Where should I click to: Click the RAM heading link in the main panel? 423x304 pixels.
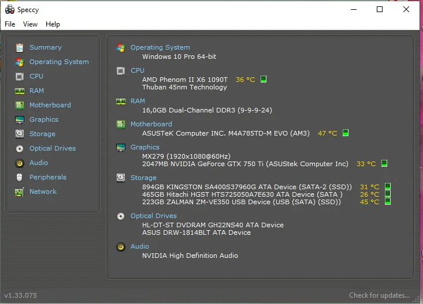click(x=138, y=101)
